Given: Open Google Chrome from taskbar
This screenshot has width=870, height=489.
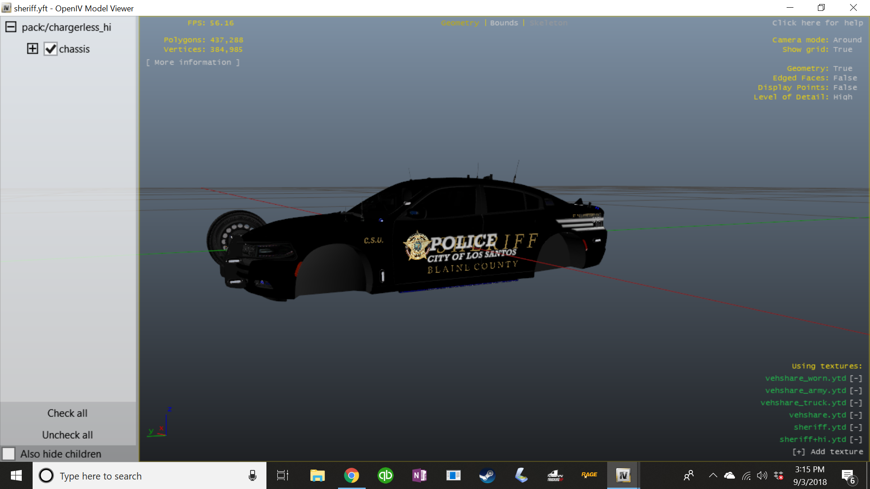Looking at the screenshot, I should pos(351,475).
